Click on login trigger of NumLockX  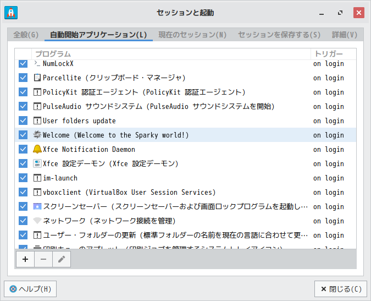click(329, 64)
